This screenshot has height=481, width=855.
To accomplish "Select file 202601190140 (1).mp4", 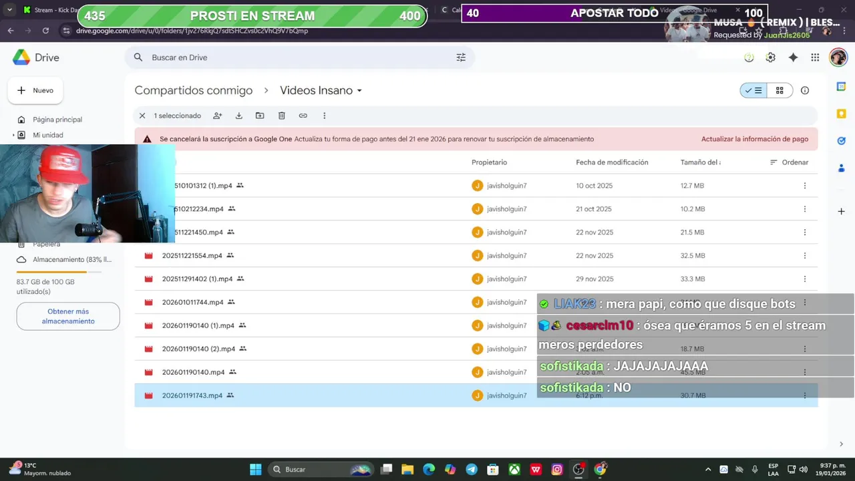I will (x=198, y=325).
